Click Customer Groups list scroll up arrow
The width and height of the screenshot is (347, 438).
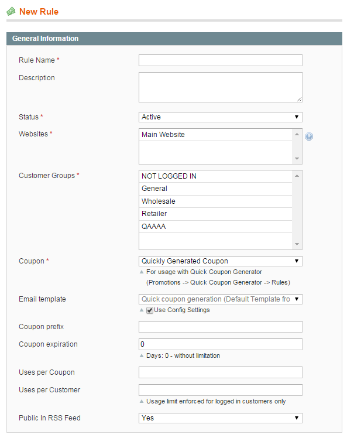297,176
